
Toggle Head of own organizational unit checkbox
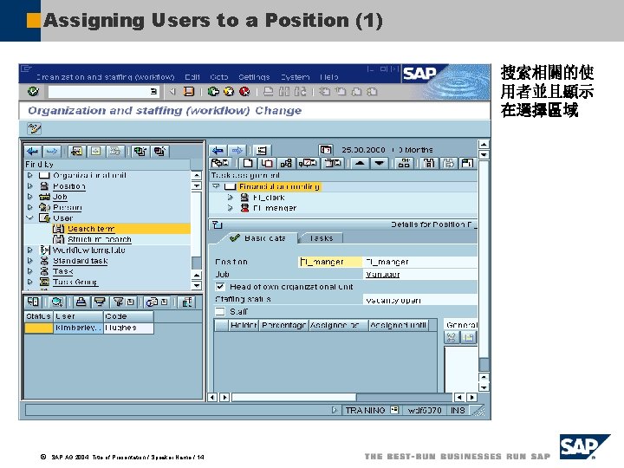point(220,287)
